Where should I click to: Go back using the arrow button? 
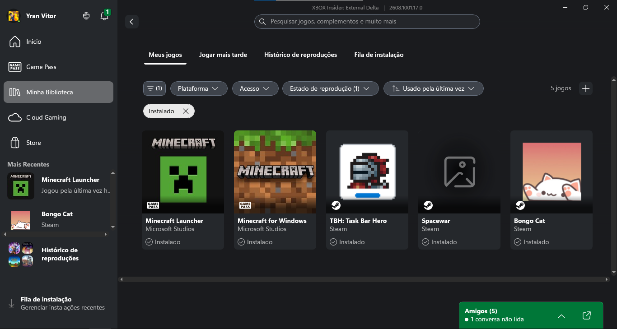coord(131,22)
